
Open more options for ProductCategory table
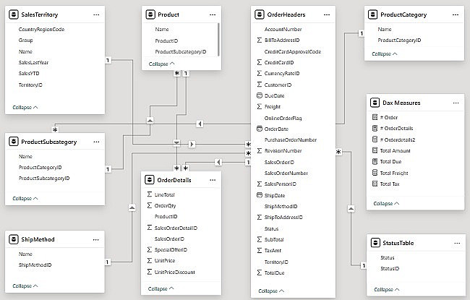click(x=454, y=14)
